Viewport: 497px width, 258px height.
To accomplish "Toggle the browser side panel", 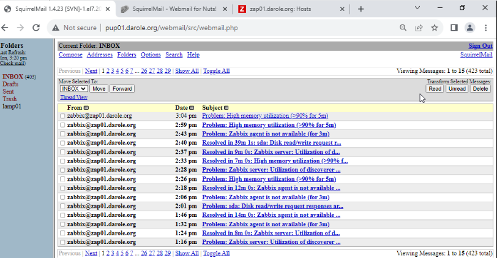I will [454, 28].
